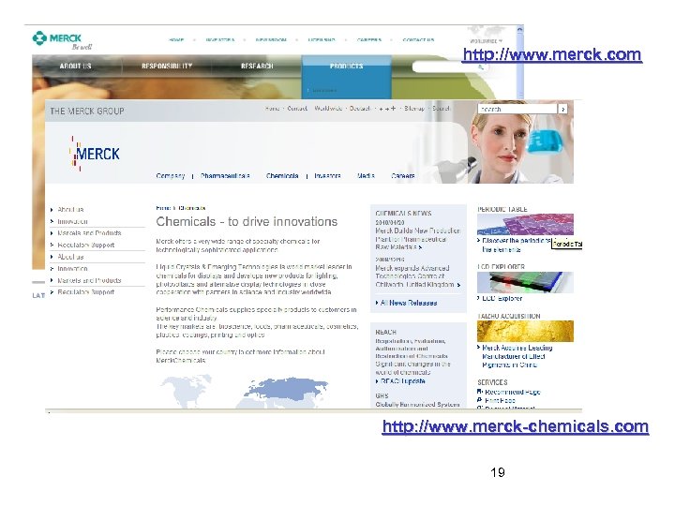675x506 pixels.
Task: Open the http://www.merck-chemicals.com hyperlink
Action: pos(516,426)
